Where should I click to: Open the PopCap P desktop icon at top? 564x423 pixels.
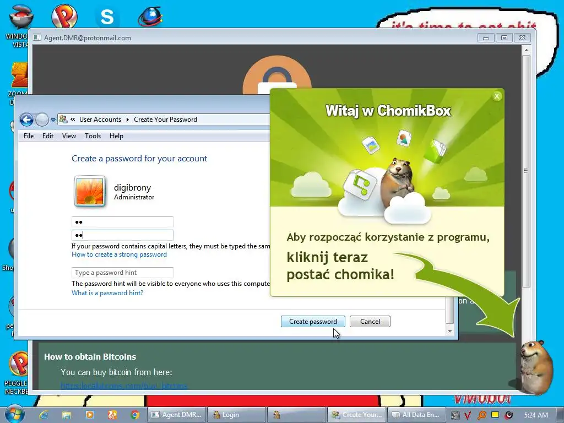64,16
